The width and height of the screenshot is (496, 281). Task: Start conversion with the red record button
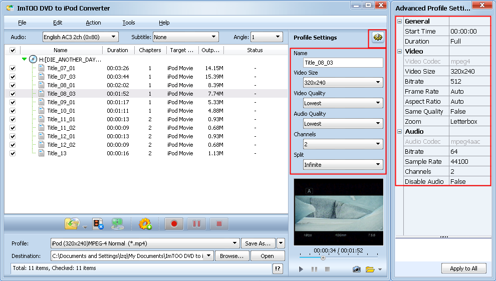(174, 224)
